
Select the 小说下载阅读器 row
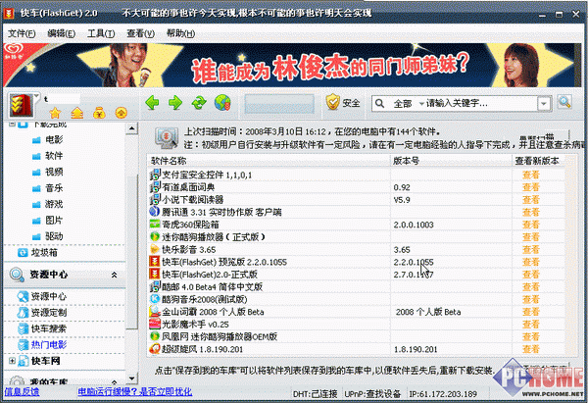pyautogui.click(x=357, y=200)
